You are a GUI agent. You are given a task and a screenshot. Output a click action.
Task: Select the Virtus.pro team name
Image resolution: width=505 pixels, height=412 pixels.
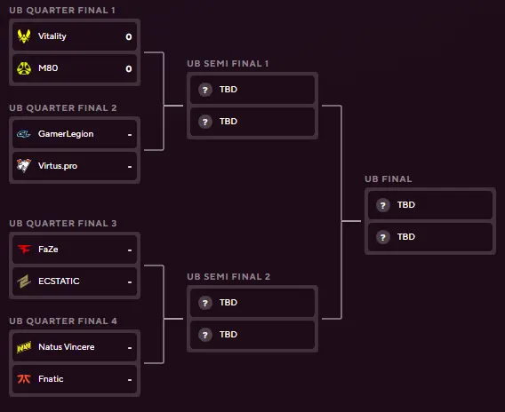pos(58,166)
